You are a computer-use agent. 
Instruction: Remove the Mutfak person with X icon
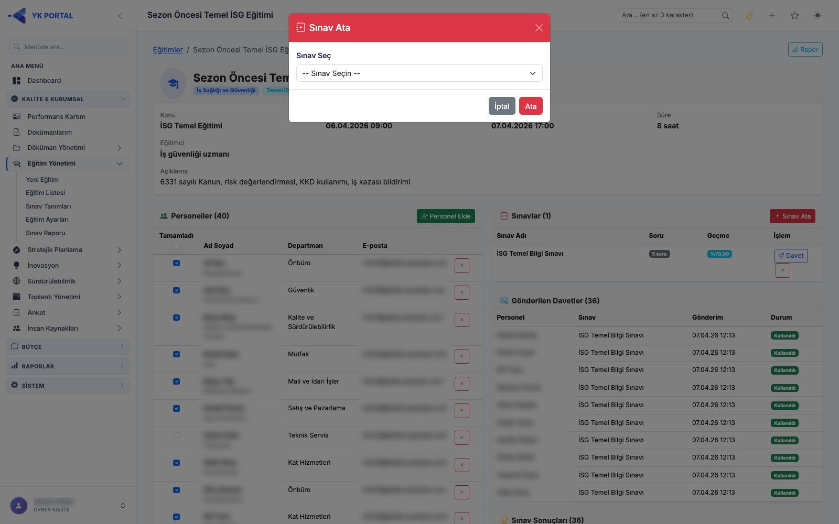461,356
